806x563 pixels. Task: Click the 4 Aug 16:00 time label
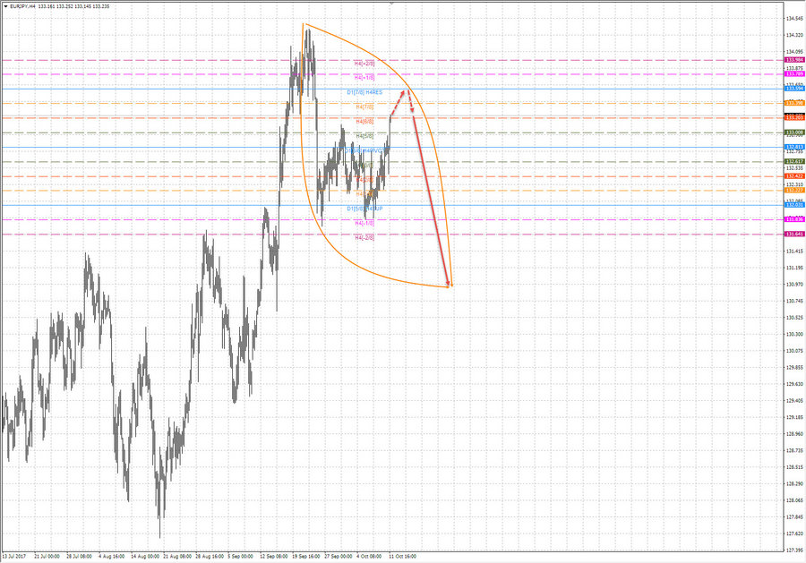pyautogui.click(x=111, y=557)
